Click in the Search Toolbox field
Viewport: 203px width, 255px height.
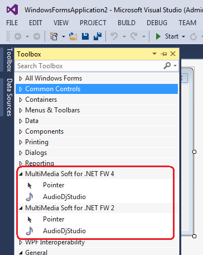pos(89,66)
